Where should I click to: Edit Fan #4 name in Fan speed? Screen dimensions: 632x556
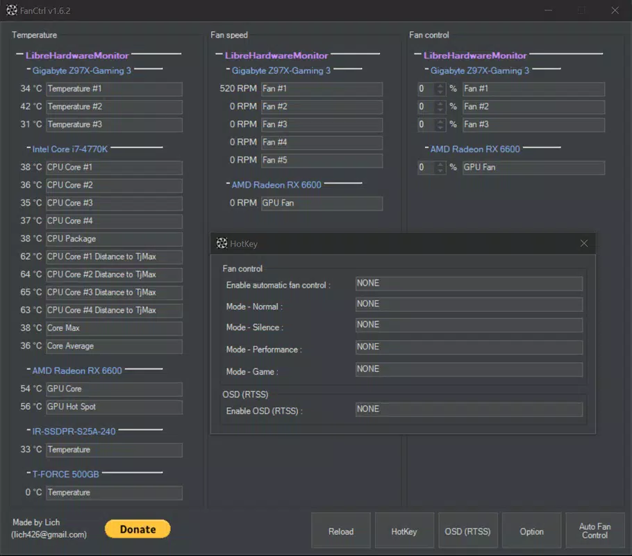click(x=322, y=143)
